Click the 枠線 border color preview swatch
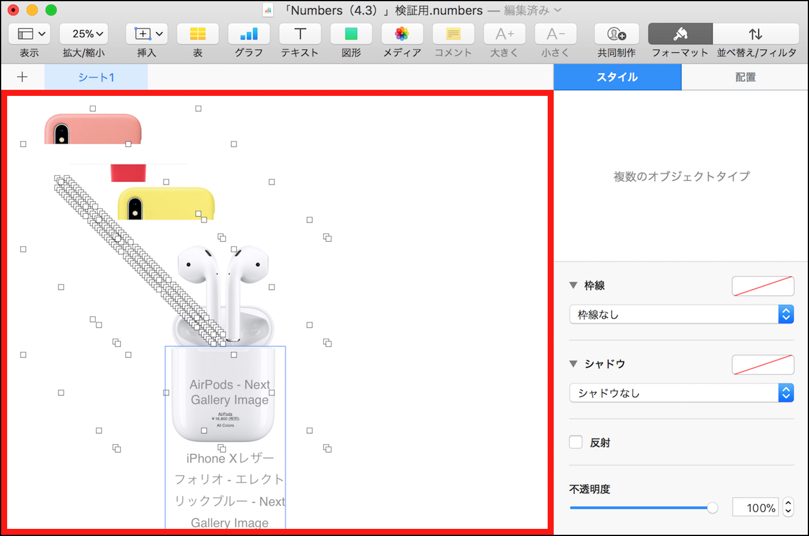 [x=763, y=286]
